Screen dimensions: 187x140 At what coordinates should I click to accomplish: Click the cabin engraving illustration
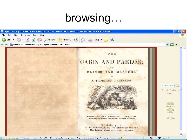click(112, 97)
